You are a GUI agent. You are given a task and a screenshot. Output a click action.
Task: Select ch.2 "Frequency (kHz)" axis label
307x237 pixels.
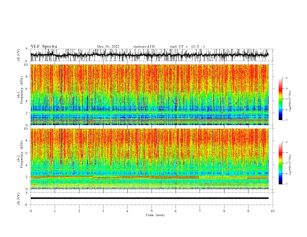[x=21, y=154]
